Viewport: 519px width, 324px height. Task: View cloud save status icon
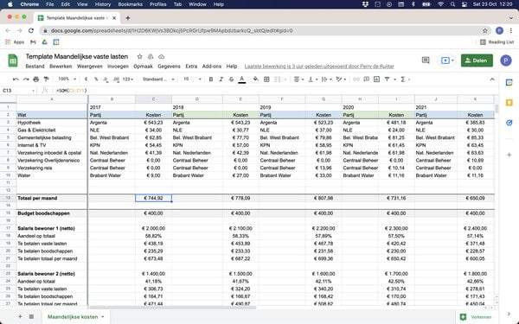(161, 56)
